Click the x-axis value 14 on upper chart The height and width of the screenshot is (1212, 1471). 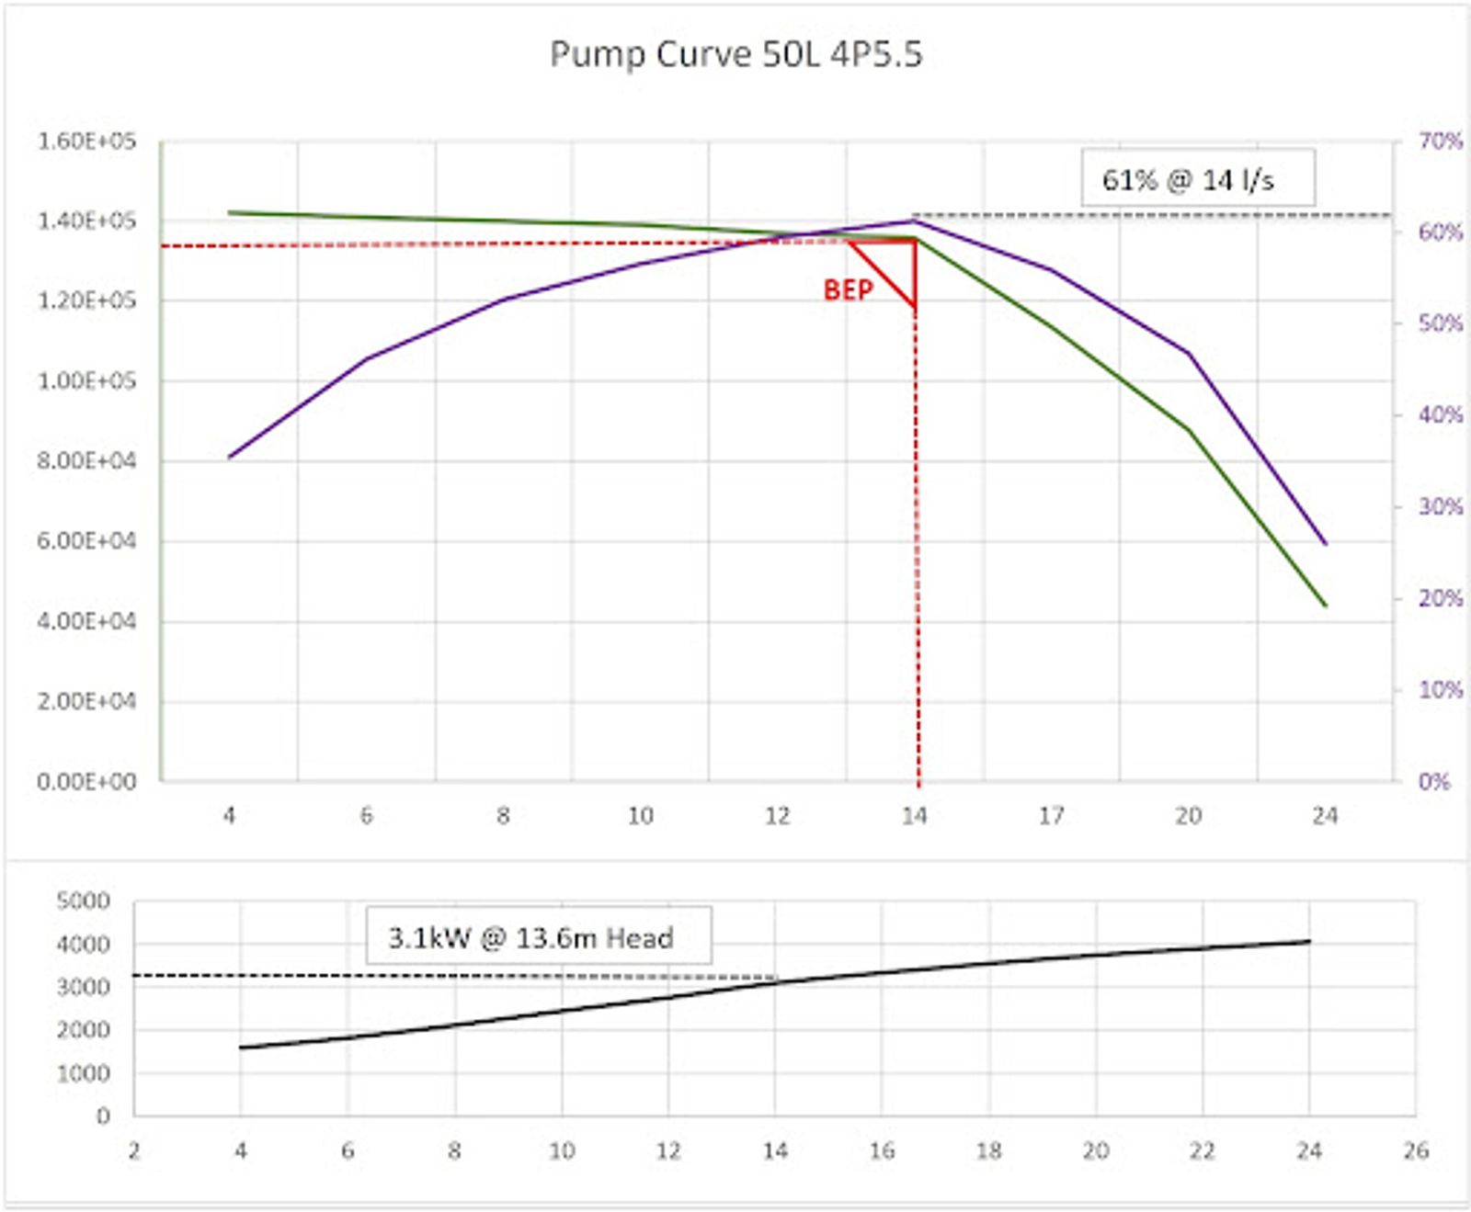point(916,814)
